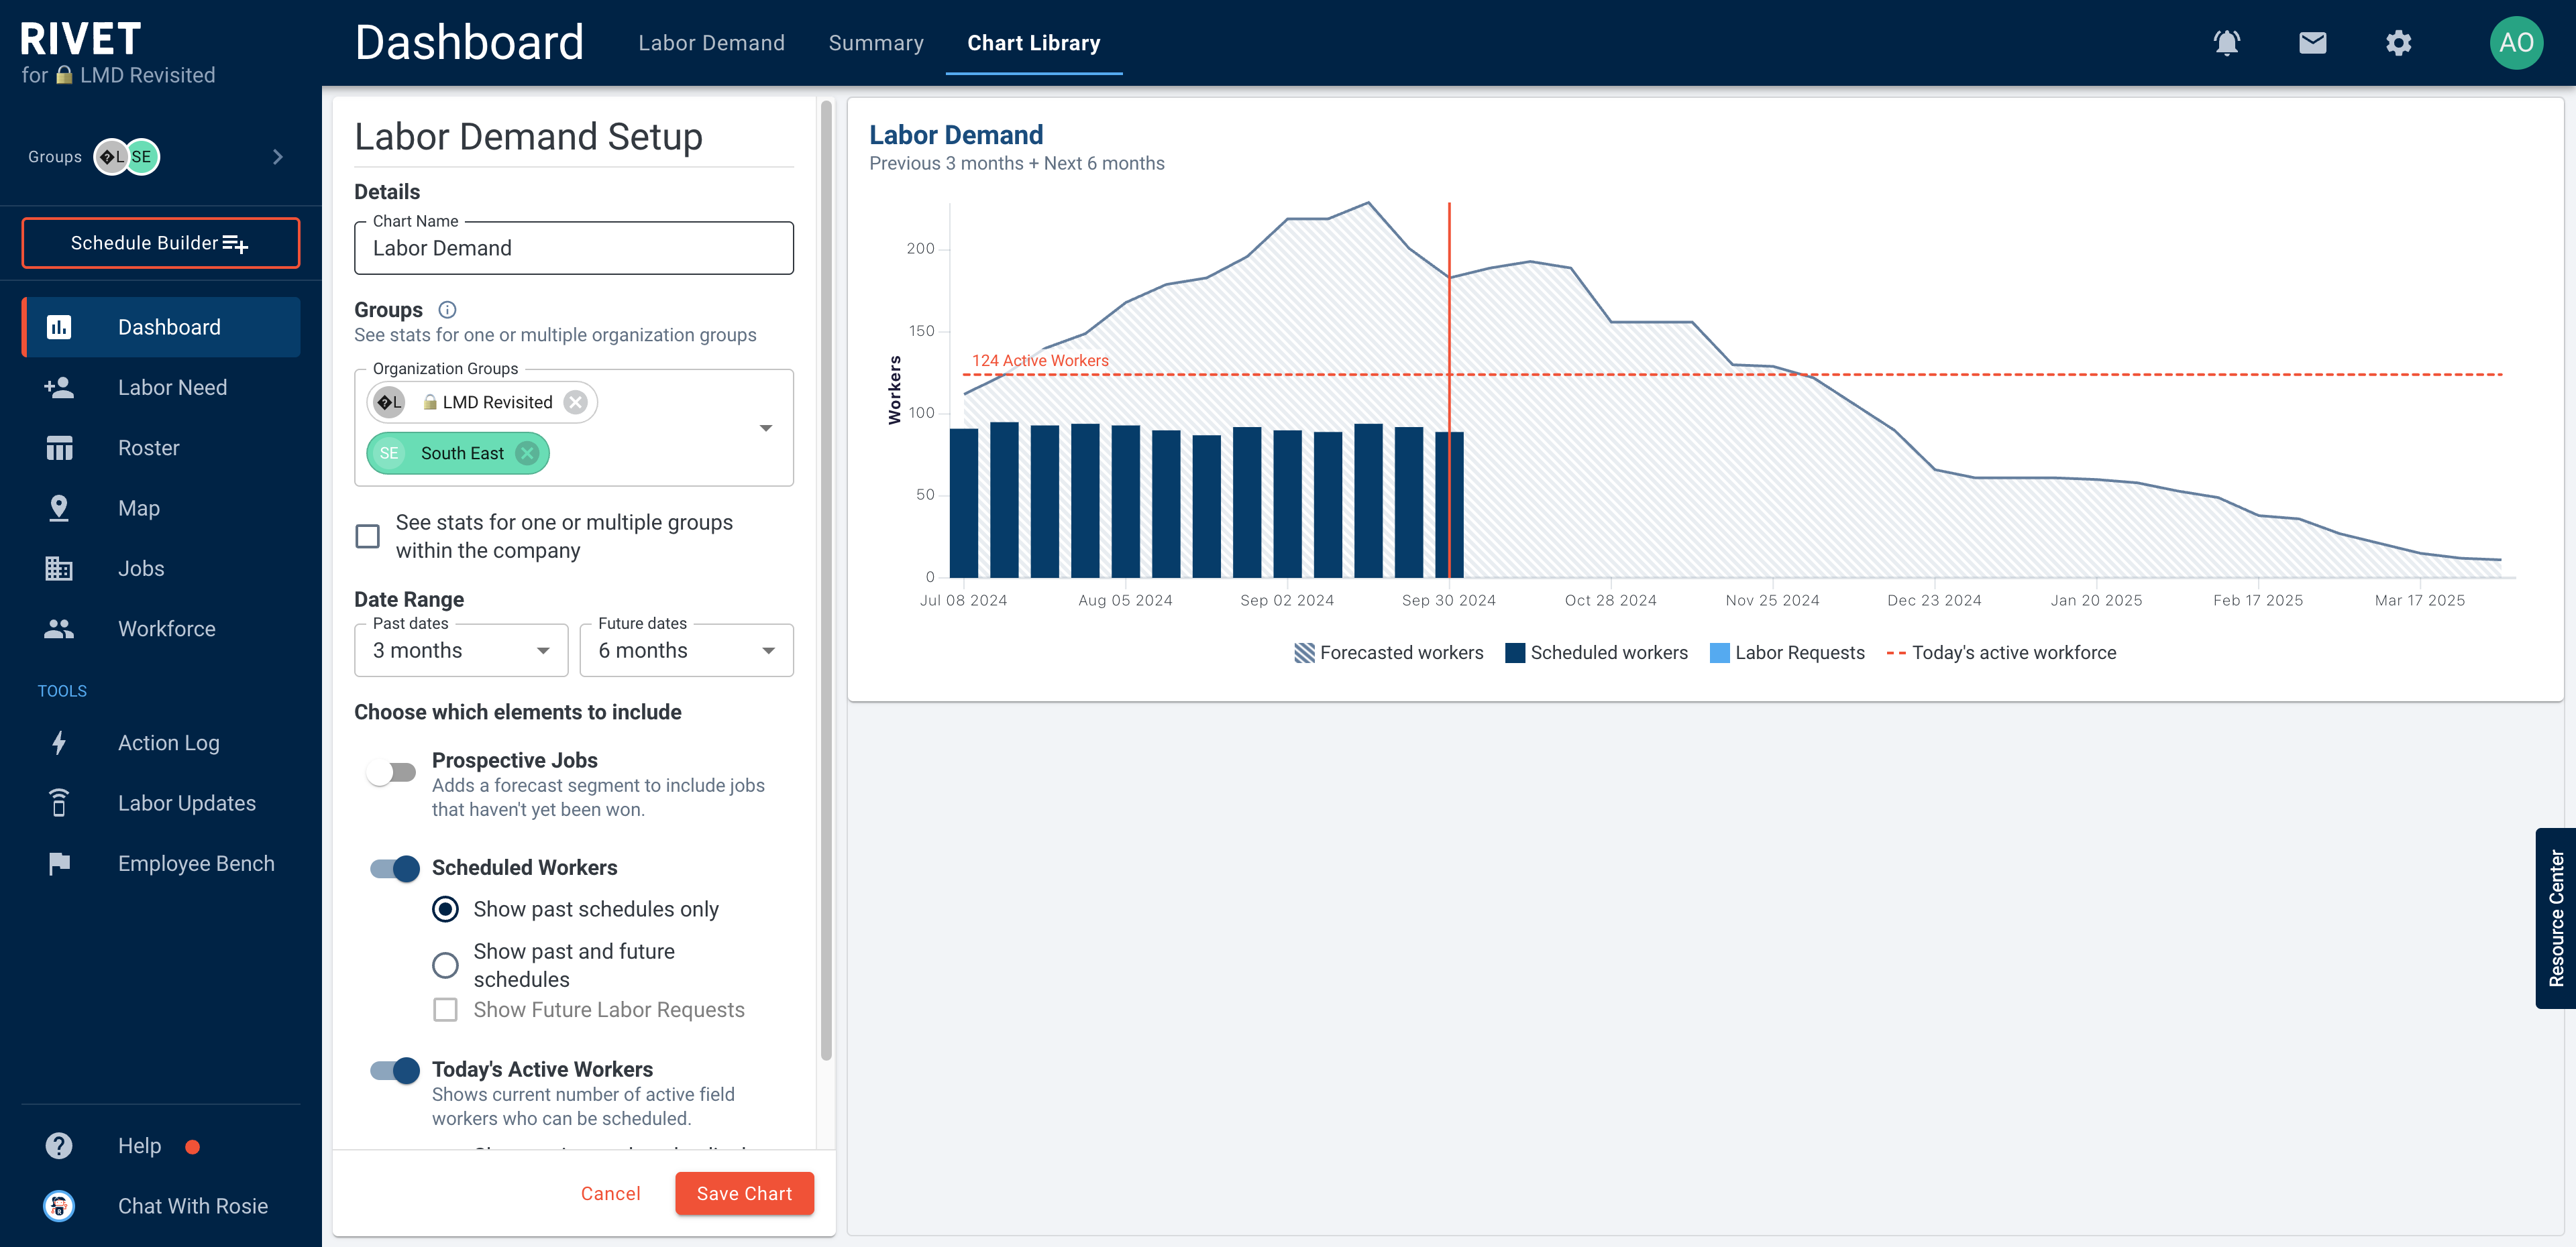Image resolution: width=2576 pixels, height=1247 pixels.
Task: Click the Cancel link
Action: click(610, 1193)
